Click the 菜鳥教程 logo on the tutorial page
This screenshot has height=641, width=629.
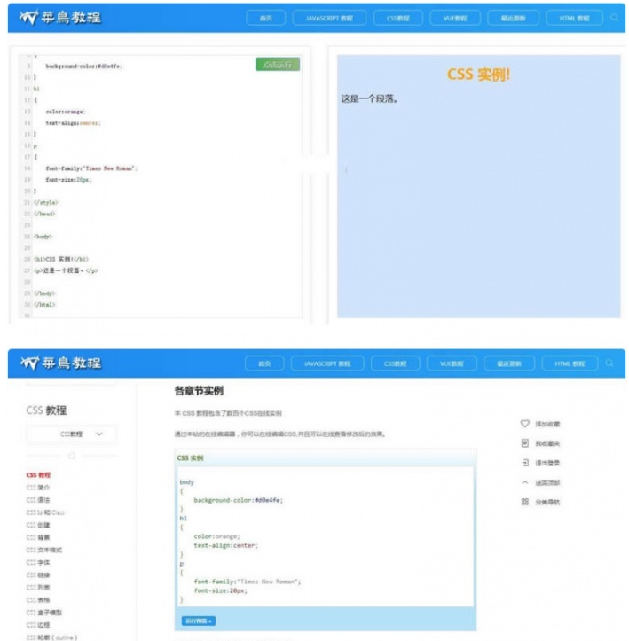(60, 363)
